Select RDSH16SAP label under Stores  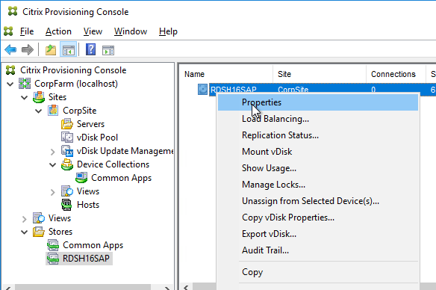coord(86,259)
